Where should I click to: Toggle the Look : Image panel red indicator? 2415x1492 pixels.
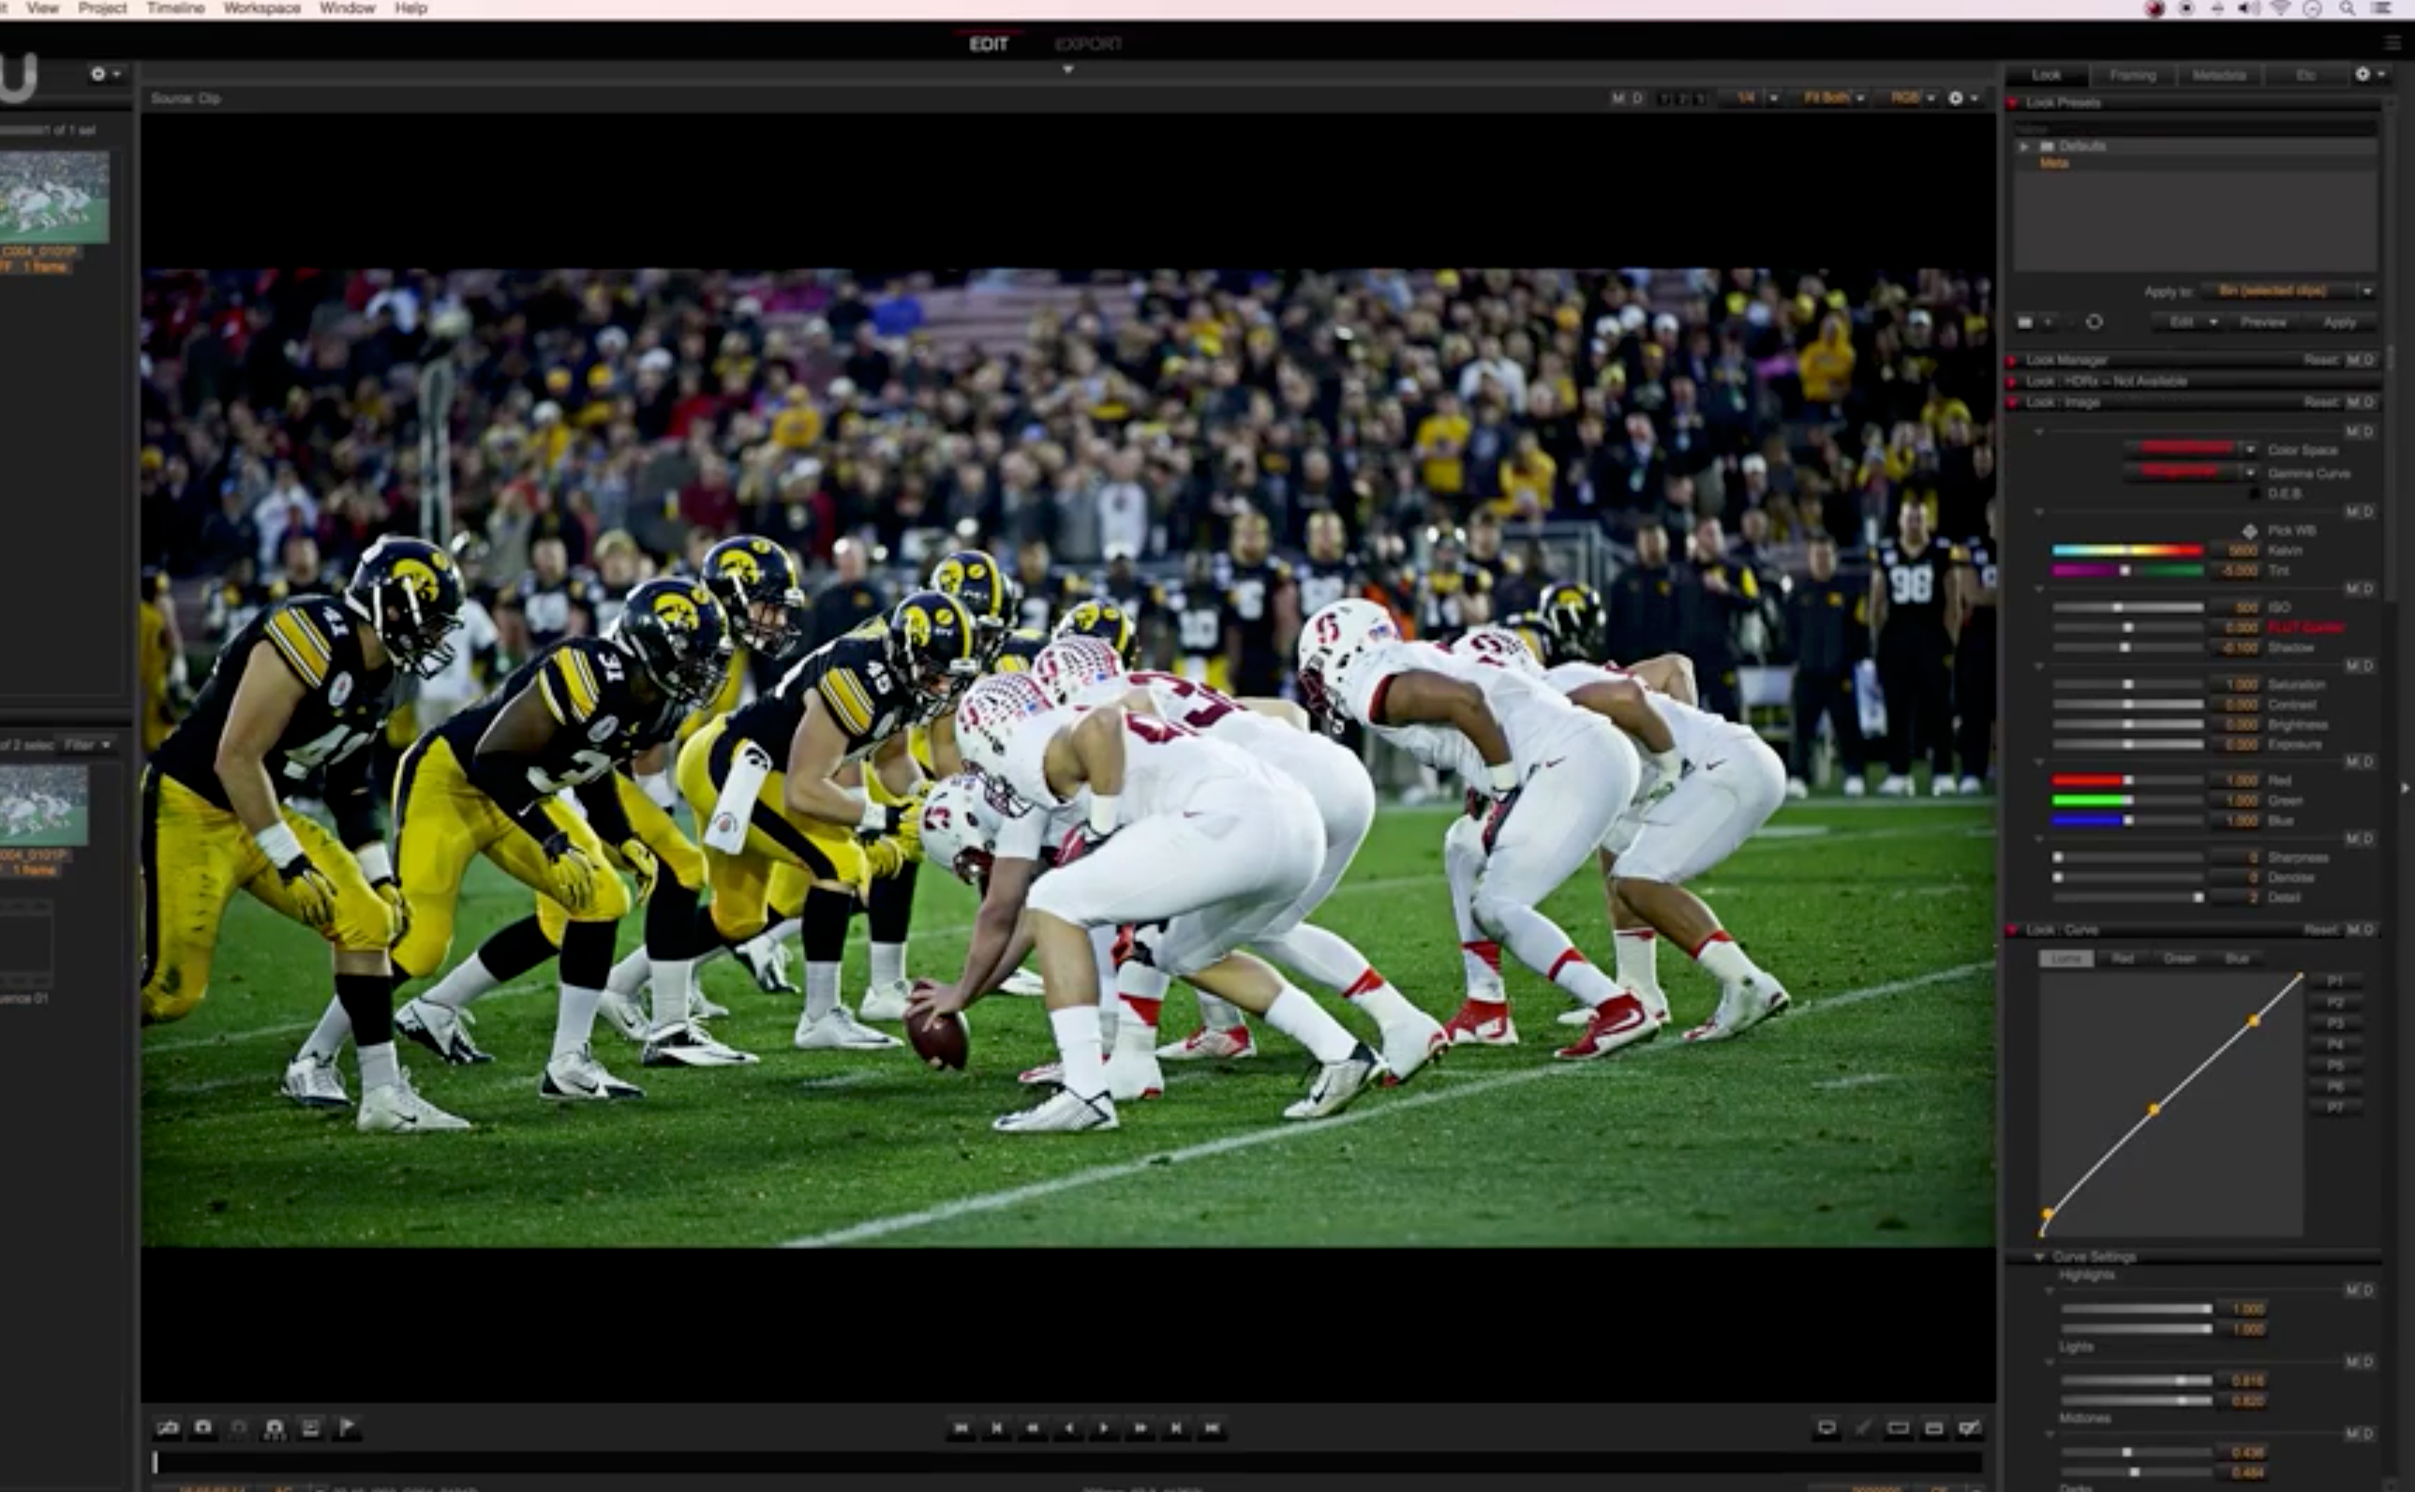click(x=2011, y=403)
